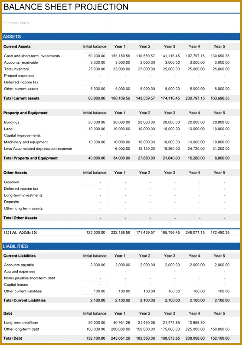The image size is (242, 345).
Task: Select accumulated depreciation value 6,000.00
Action: (x=123, y=149)
